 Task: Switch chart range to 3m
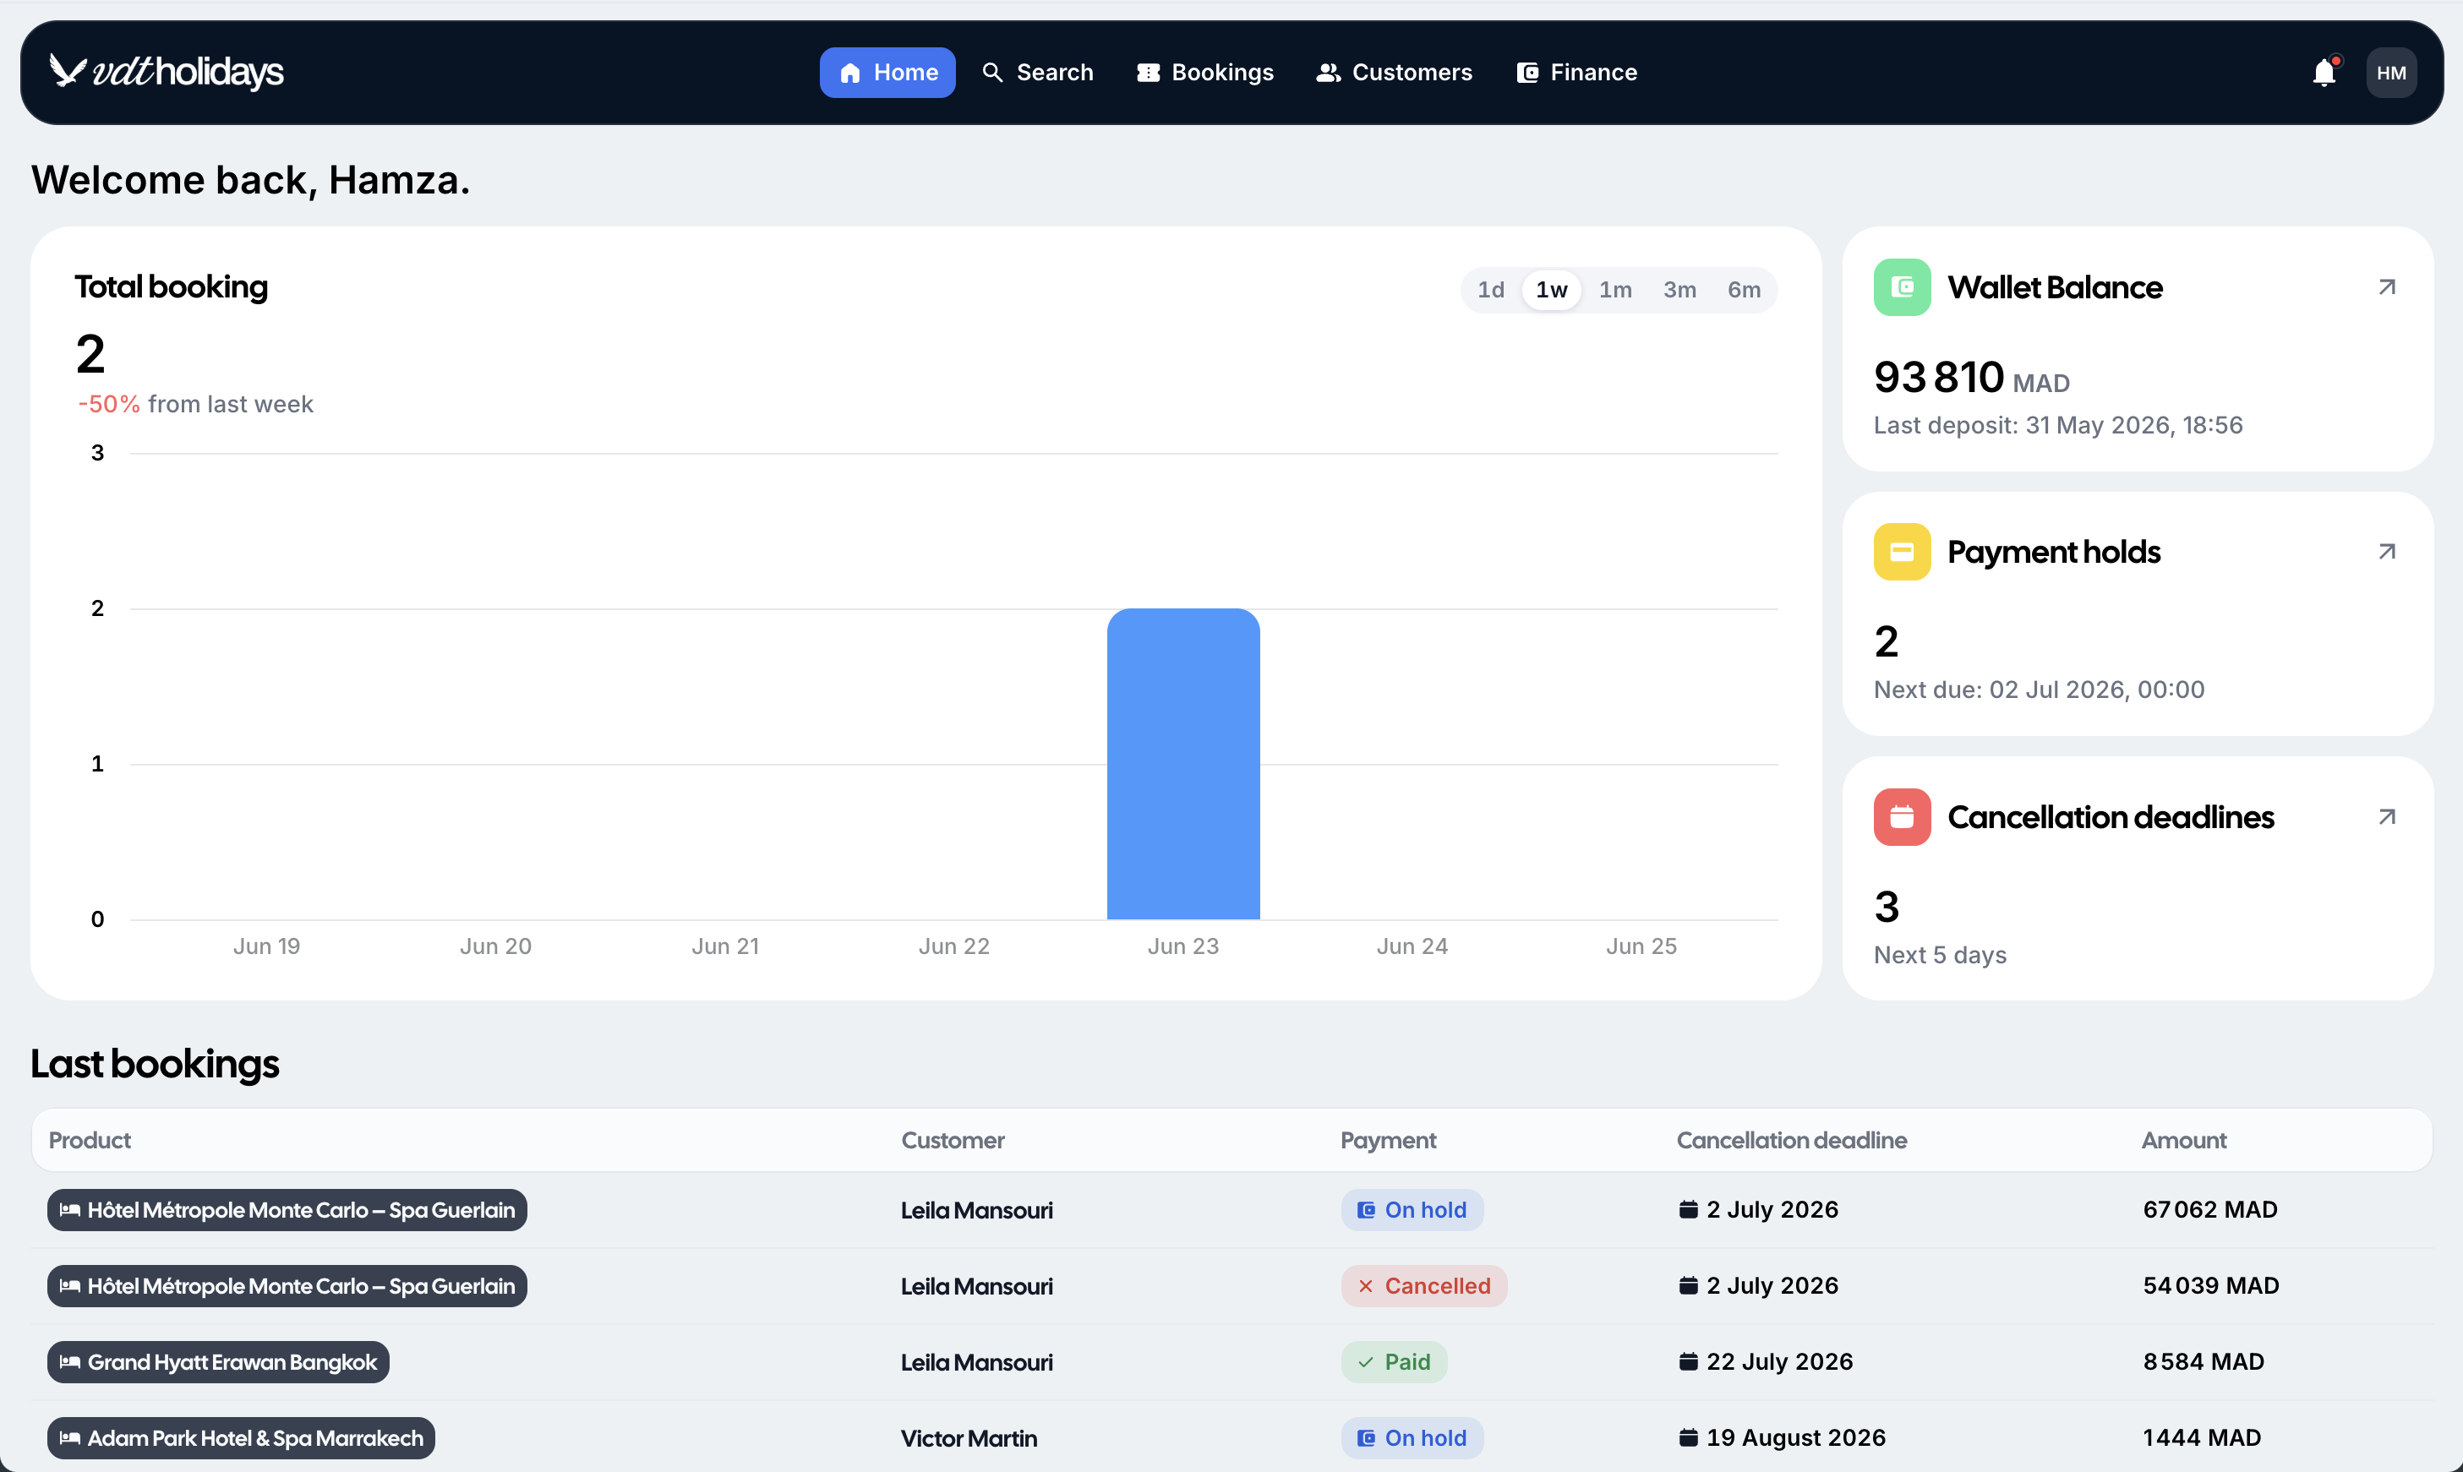(x=1679, y=290)
